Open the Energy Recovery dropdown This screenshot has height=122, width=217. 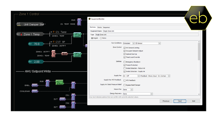coord(138,94)
